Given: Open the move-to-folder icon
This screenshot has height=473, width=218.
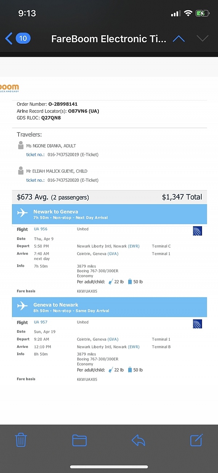Looking at the screenshot, I should pyautogui.click(x=79, y=440).
